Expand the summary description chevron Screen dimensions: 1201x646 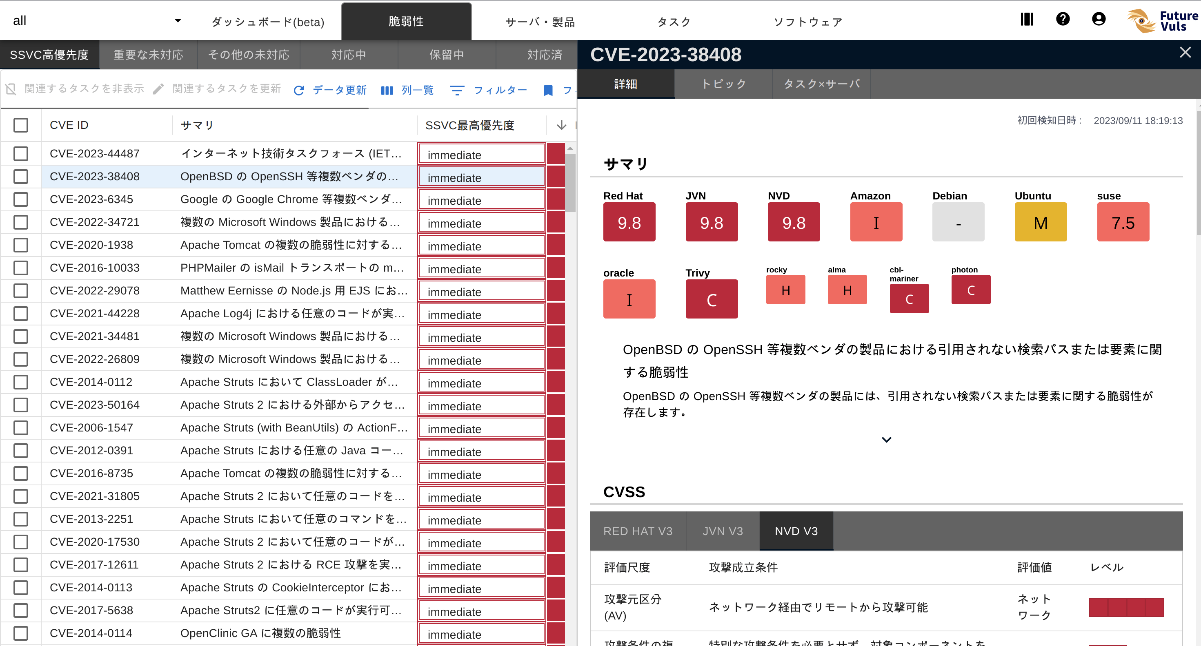[886, 439]
